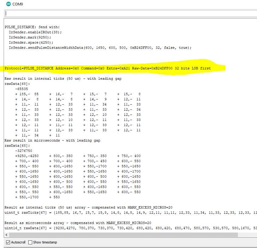This screenshot has width=257, height=248.
Task: Click the -3276750 leading gap value
Action: coord(24,151)
